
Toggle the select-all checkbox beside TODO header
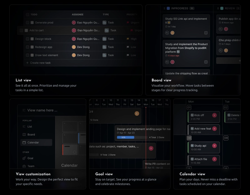(x=27, y=14)
